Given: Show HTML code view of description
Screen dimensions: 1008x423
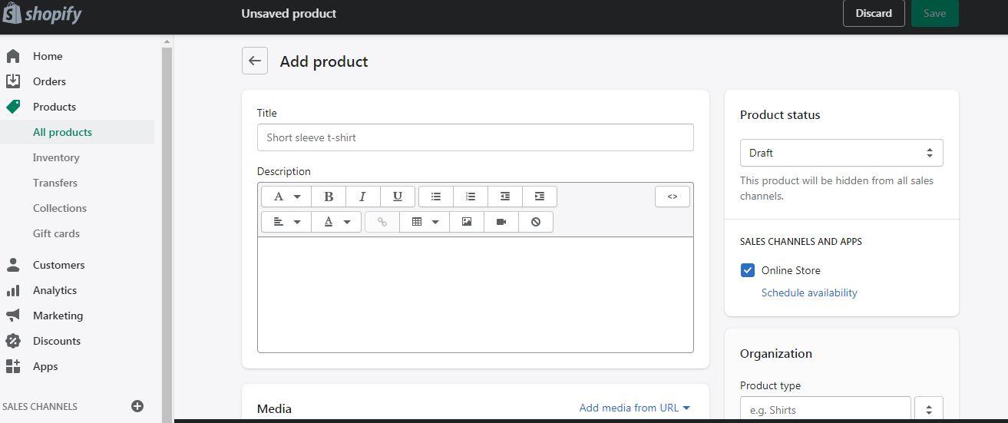Looking at the screenshot, I should coord(673,197).
